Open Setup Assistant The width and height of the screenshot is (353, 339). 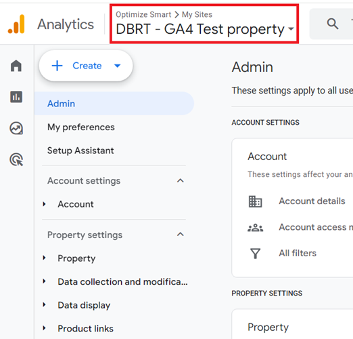point(80,151)
